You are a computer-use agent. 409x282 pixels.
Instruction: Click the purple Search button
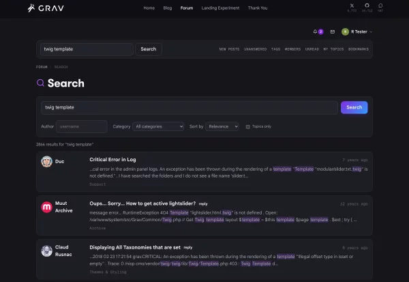(354, 107)
